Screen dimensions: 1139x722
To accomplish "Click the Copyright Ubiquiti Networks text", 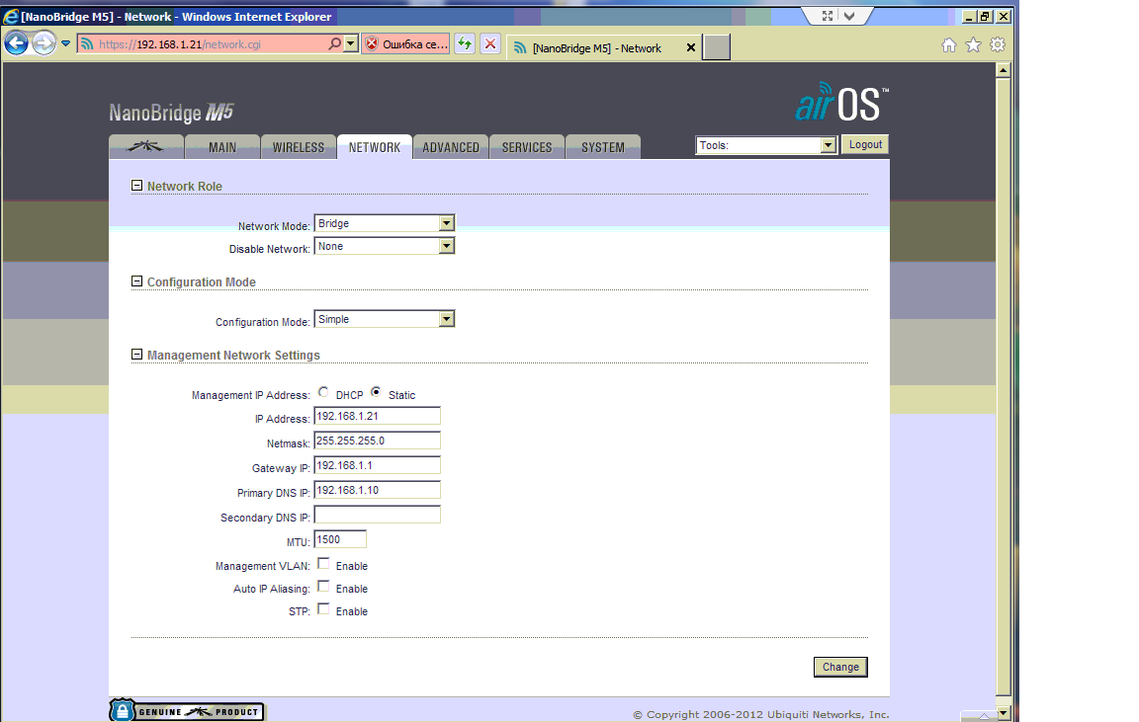I will 760,715.
